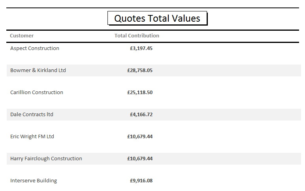Click the Quotes Total Values title box
305x191 pixels.
[157, 18]
